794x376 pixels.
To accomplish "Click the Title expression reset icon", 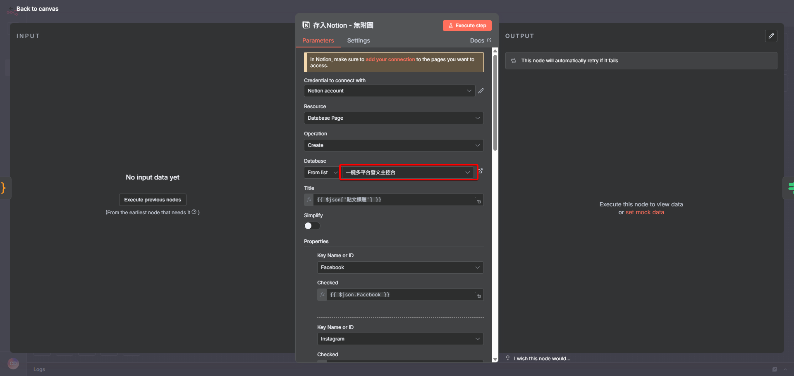I will click(479, 201).
